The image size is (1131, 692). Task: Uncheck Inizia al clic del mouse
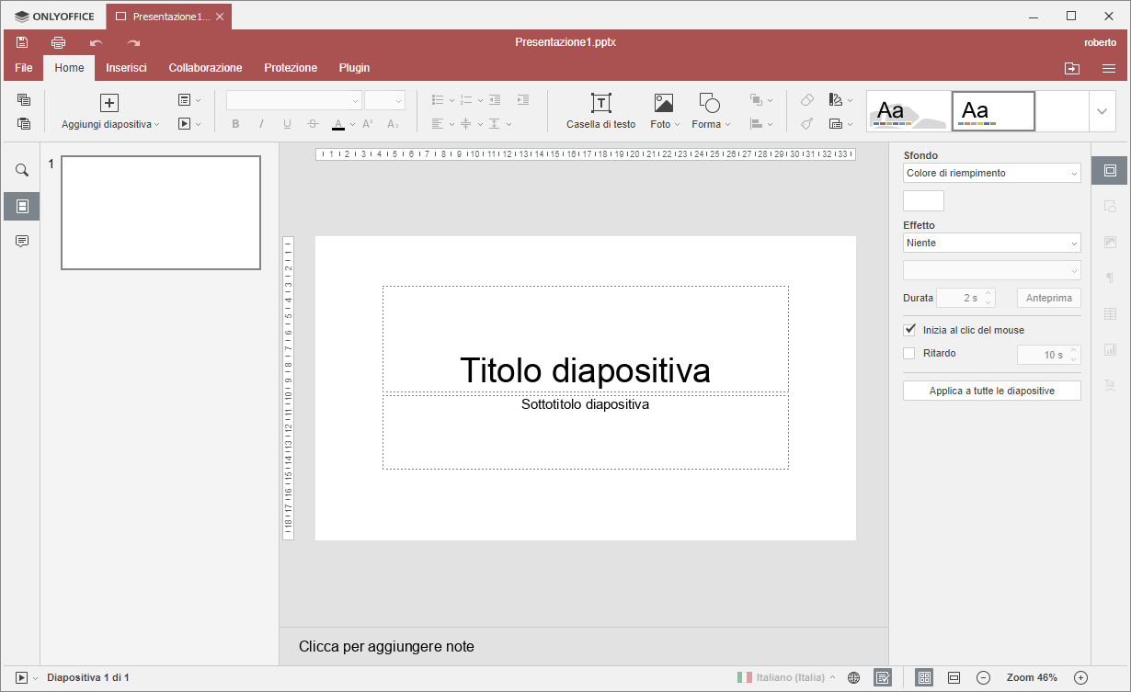909,330
